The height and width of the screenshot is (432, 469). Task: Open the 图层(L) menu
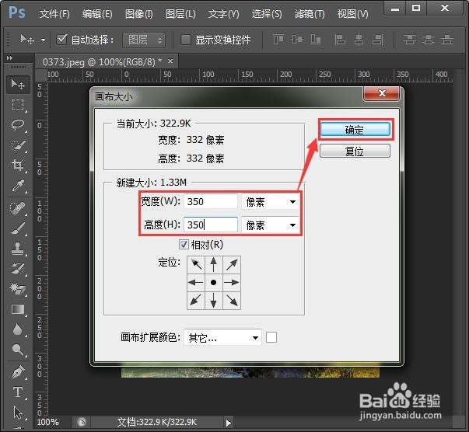pos(180,14)
